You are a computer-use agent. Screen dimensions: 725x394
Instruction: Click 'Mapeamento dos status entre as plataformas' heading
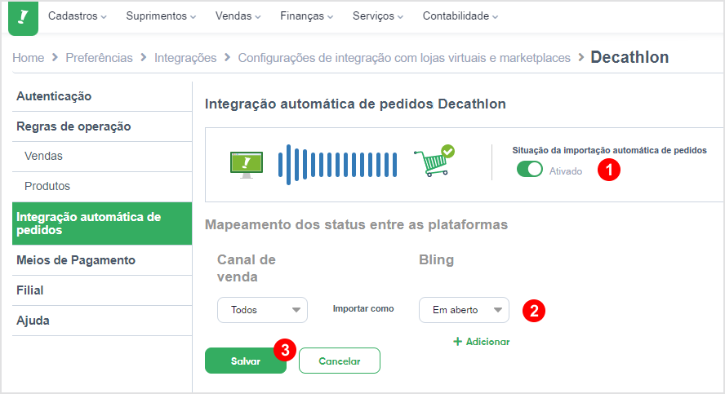coord(356,224)
